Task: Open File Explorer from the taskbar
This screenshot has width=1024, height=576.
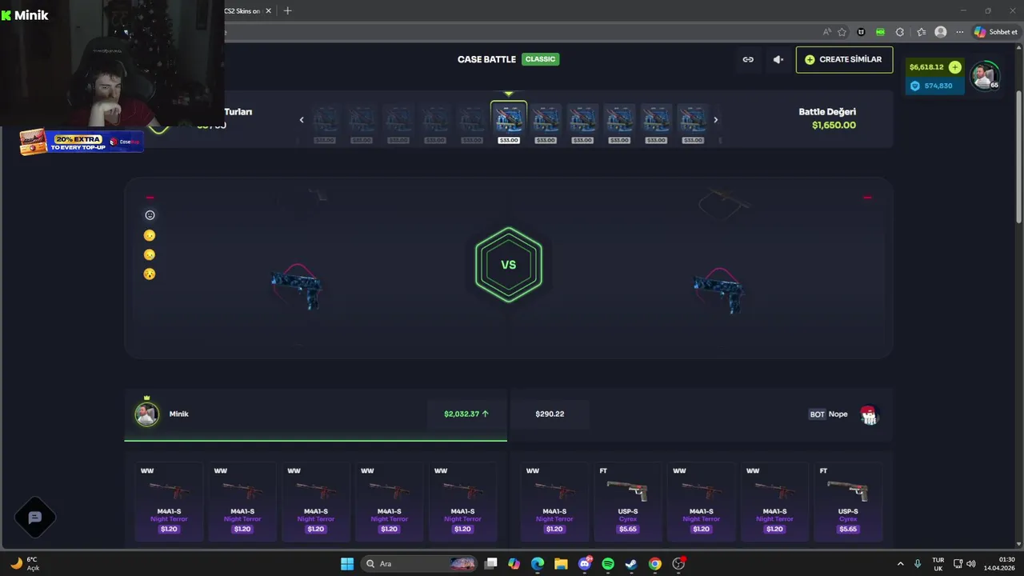Action: [561, 564]
